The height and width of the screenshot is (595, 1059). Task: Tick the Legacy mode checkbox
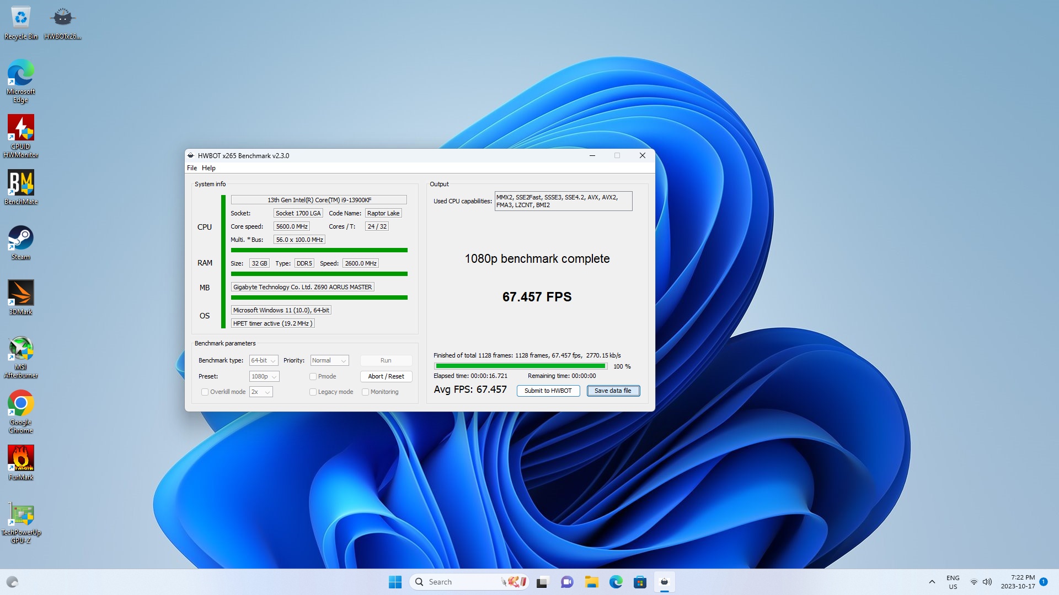click(x=313, y=392)
